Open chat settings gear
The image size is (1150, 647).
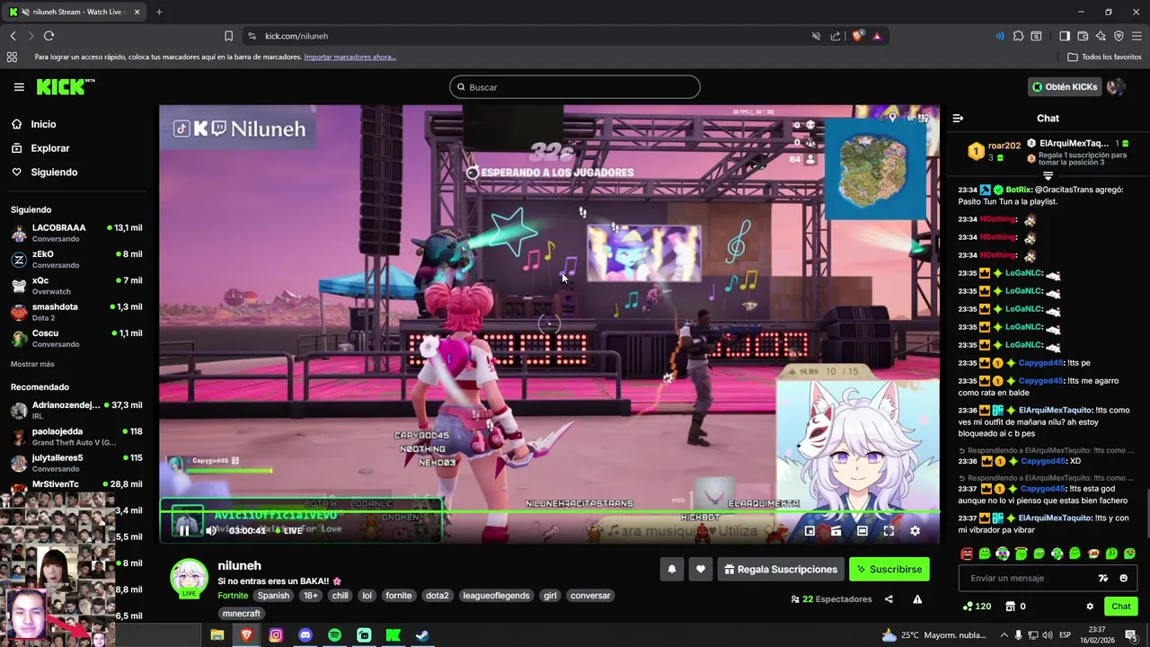click(x=1090, y=607)
